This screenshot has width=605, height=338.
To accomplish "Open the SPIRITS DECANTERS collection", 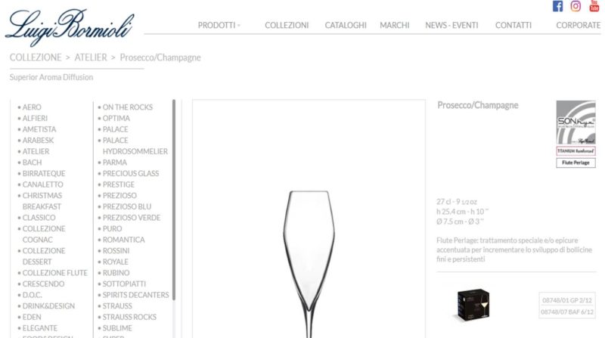I will [135, 295].
